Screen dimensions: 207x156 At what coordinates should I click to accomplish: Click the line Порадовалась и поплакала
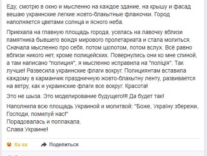(43, 122)
